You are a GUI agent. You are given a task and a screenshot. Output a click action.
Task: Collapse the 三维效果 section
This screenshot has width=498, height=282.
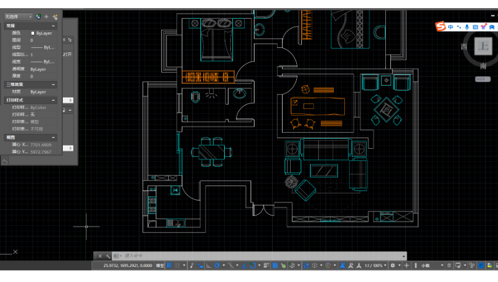pos(54,84)
